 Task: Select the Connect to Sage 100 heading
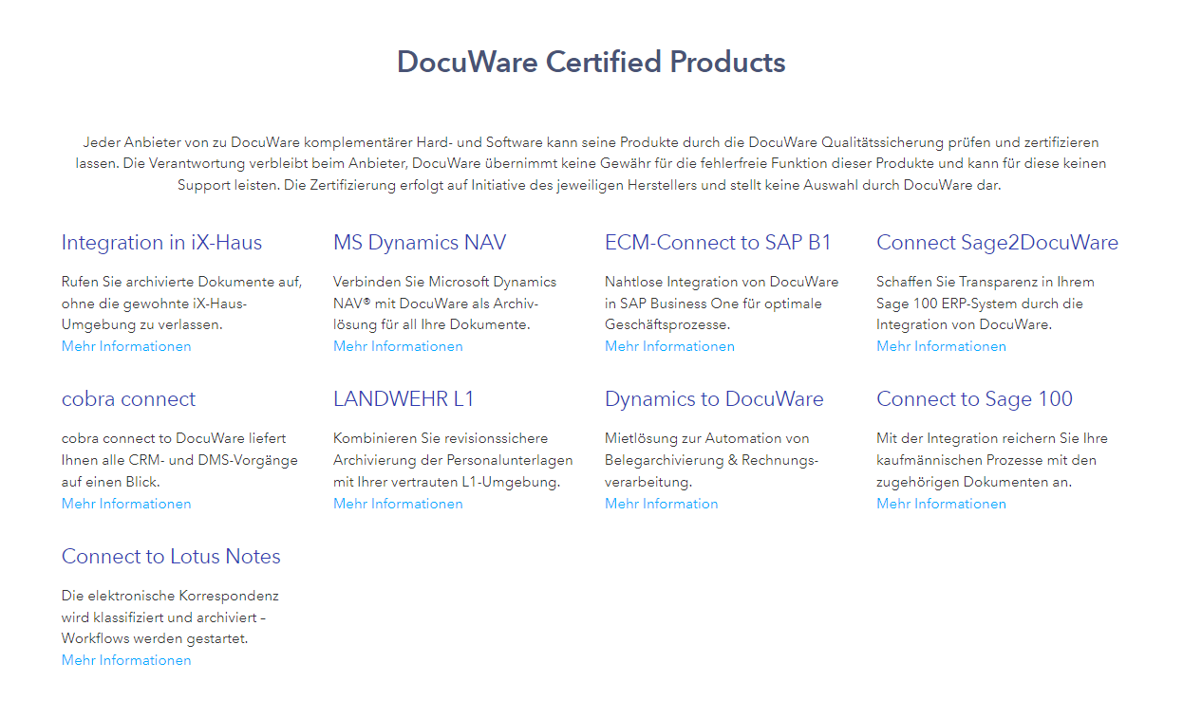click(x=974, y=399)
